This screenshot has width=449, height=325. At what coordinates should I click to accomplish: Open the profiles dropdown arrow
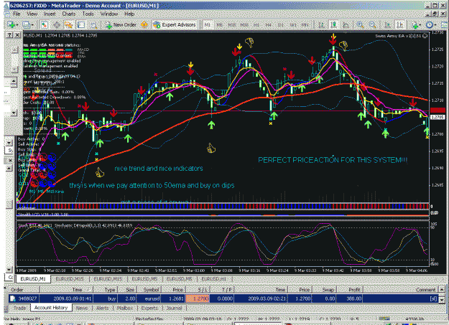tap(32, 25)
